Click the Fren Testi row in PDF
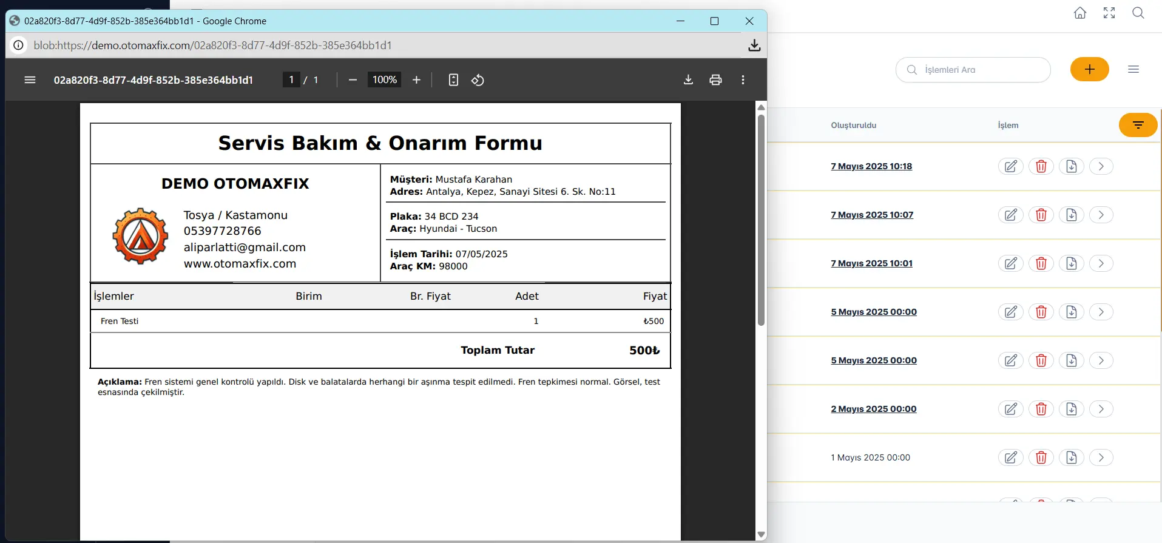Image resolution: width=1162 pixels, height=543 pixels. [380, 321]
